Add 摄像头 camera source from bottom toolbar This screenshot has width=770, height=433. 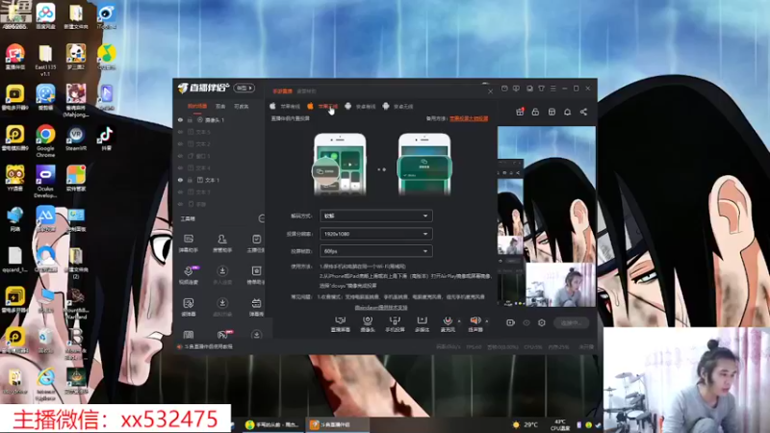coord(368,324)
